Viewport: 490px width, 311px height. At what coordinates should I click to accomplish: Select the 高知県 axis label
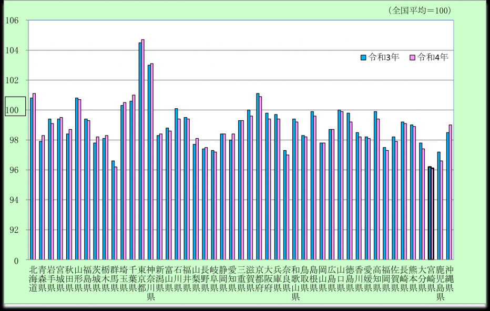377,279
